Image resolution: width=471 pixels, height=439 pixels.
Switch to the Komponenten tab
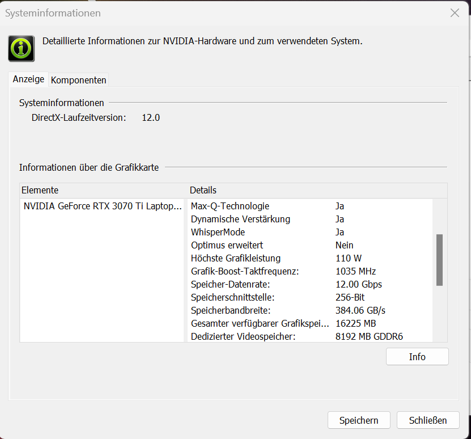pyautogui.click(x=78, y=80)
